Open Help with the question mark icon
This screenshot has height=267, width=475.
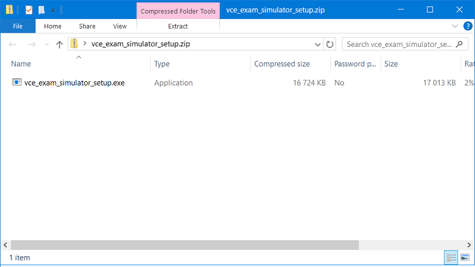468,26
